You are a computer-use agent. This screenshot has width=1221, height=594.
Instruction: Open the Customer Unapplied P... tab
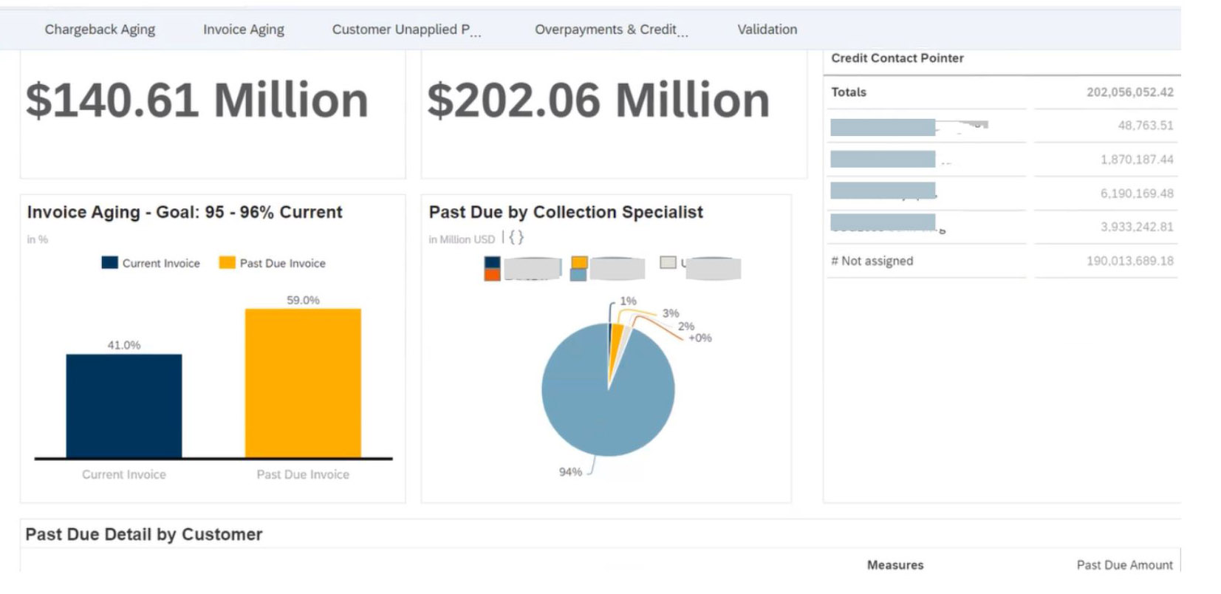pos(406,30)
